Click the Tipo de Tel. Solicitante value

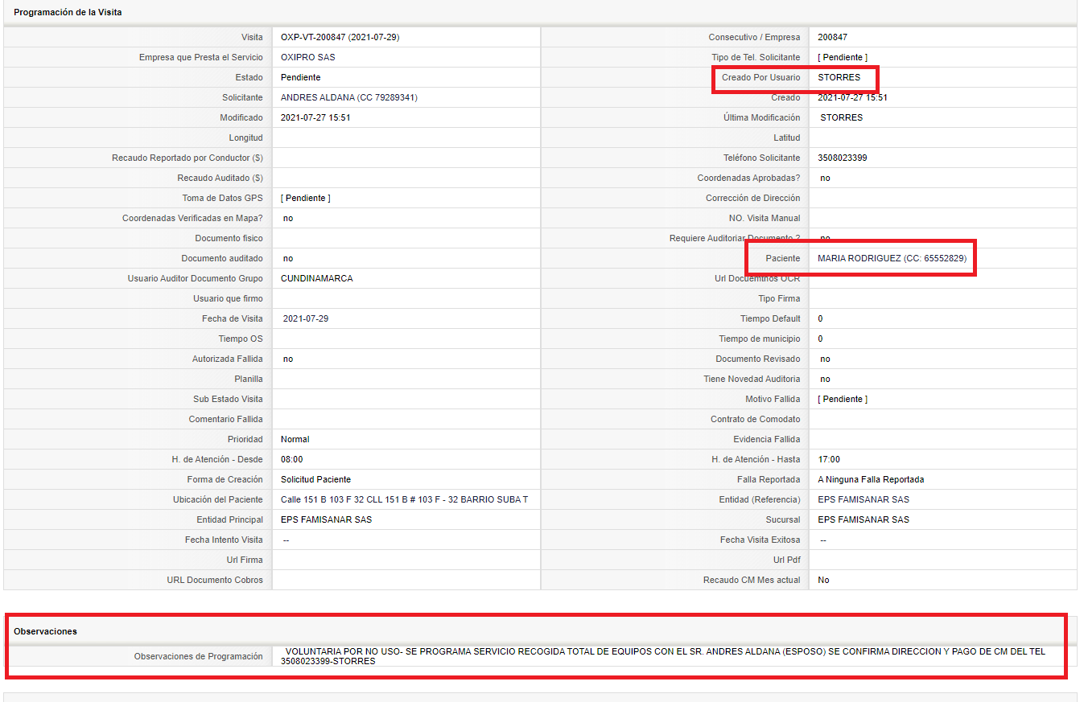[843, 57]
